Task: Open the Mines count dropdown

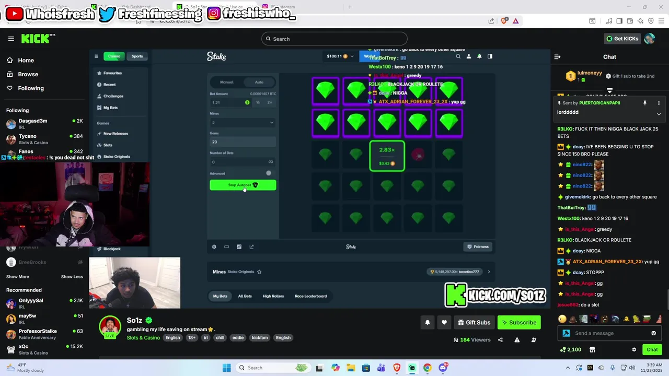Action: click(x=243, y=123)
